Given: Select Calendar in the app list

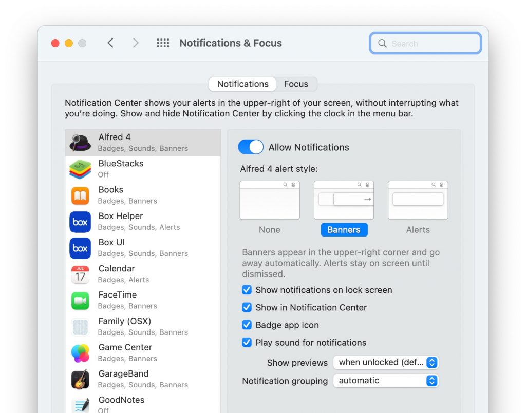Looking at the screenshot, I should coord(143,274).
